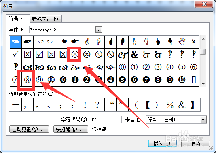Pick the black filled circled 7
This screenshot has height=153, width=216.
(146, 80)
